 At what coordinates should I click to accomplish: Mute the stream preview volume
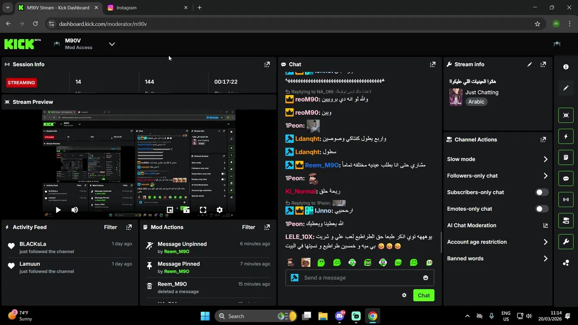point(75,210)
